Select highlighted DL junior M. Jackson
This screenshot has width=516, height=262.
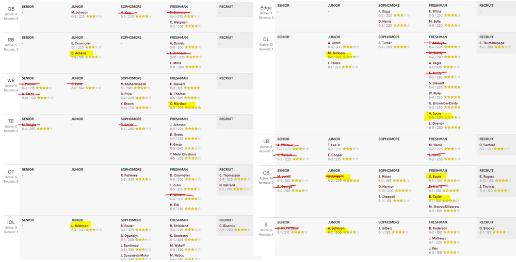[336, 53]
